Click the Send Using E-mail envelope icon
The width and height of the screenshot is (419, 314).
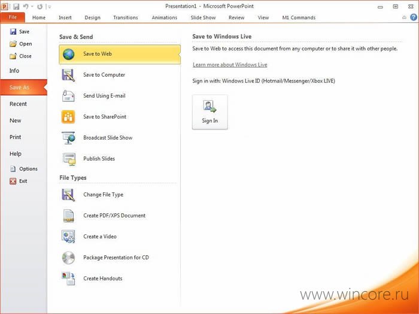pos(68,96)
